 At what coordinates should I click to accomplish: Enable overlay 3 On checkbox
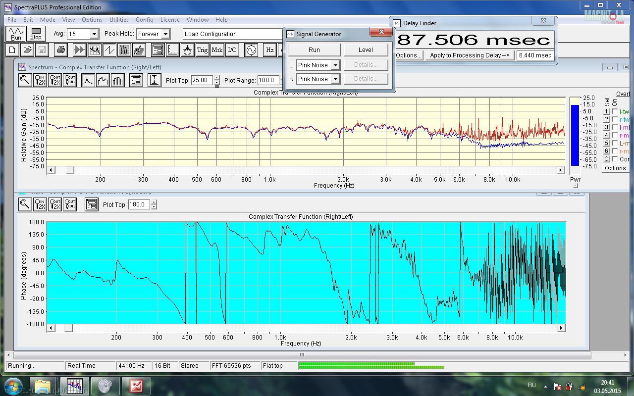point(615,128)
